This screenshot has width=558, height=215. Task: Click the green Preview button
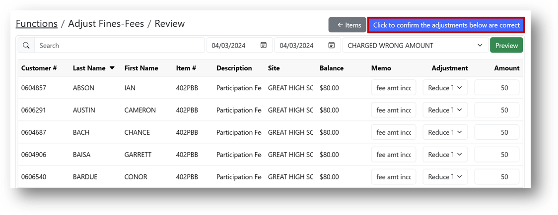click(506, 45)
